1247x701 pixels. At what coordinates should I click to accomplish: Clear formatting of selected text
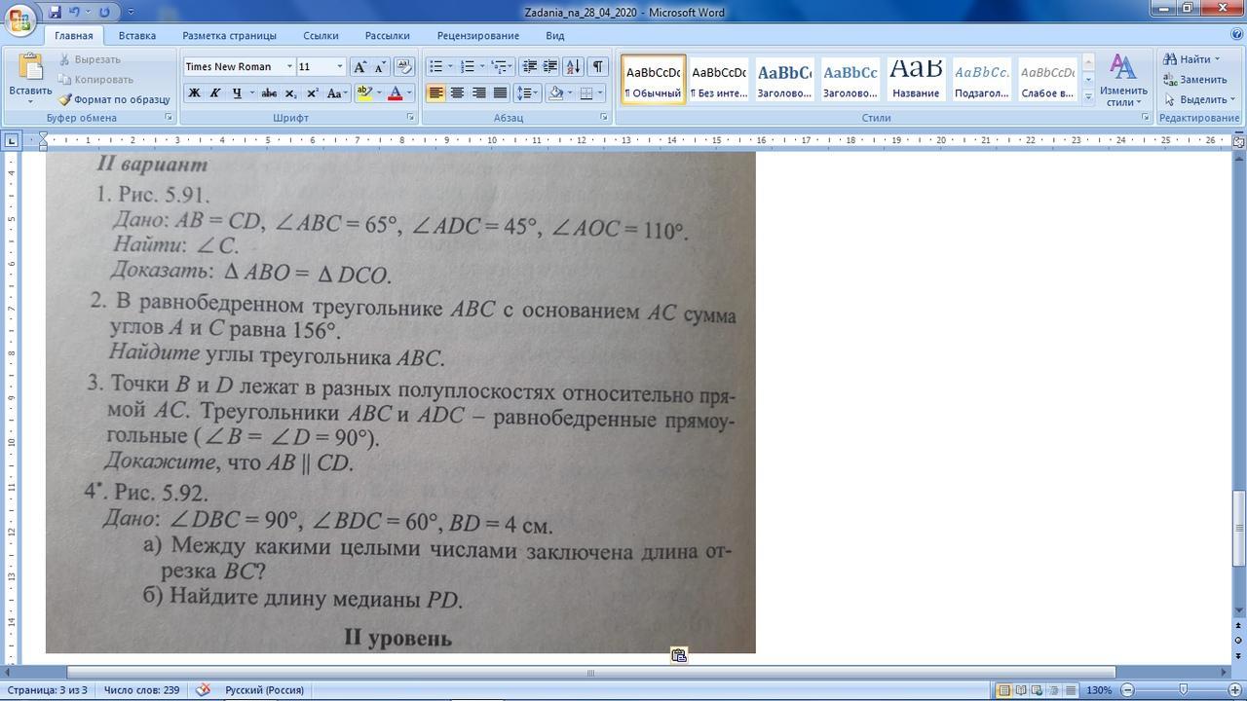click(x=404, y=66)
